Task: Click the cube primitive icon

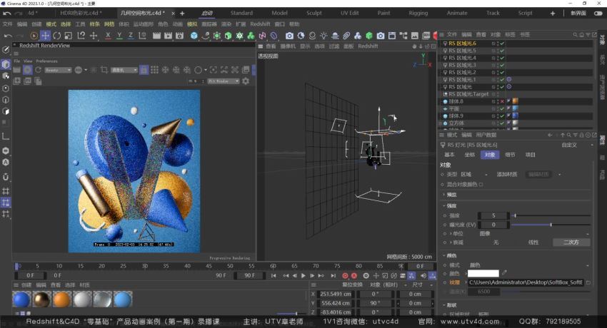Action: (x=194, y=36)
